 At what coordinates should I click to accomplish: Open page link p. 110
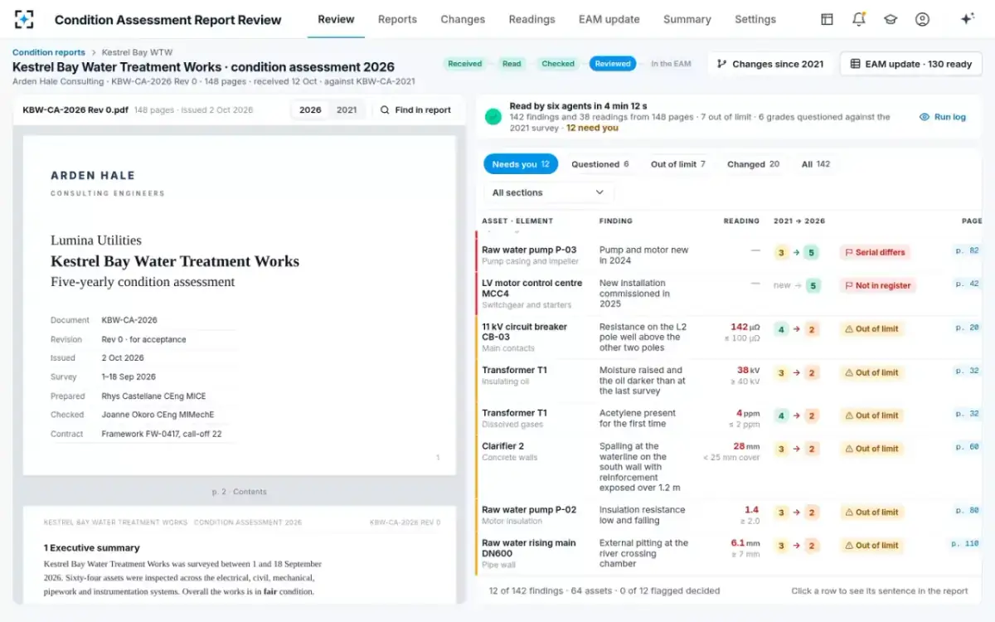click(x=965, y=544)
